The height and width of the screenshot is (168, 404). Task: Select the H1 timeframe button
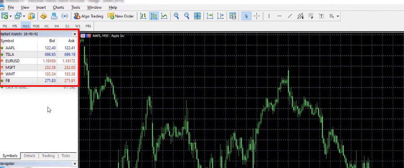pos(46,27)
